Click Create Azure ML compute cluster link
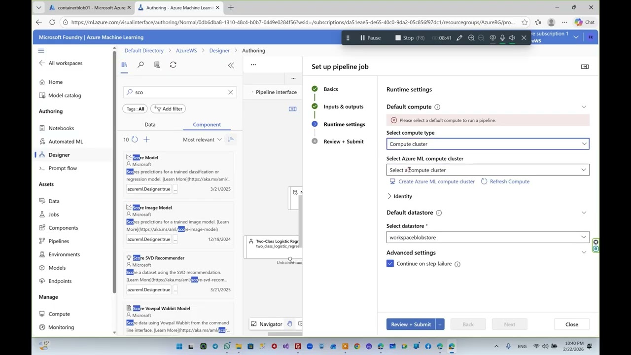The height and width of the screenshot is (355, 631). click(x=432, y=181)
